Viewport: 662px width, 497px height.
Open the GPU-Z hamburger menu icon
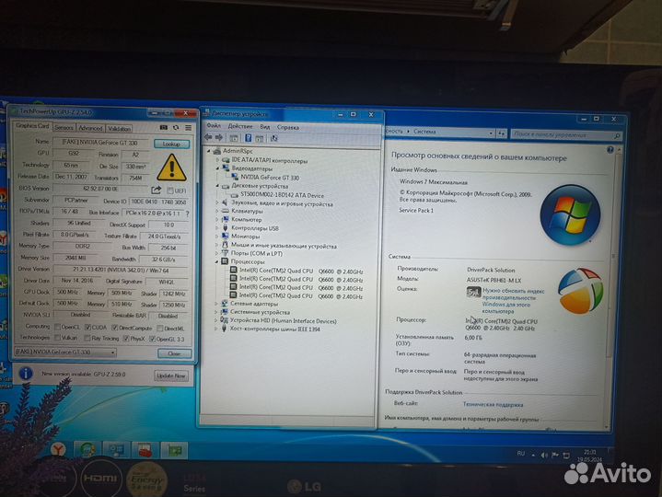pos(188,128)
